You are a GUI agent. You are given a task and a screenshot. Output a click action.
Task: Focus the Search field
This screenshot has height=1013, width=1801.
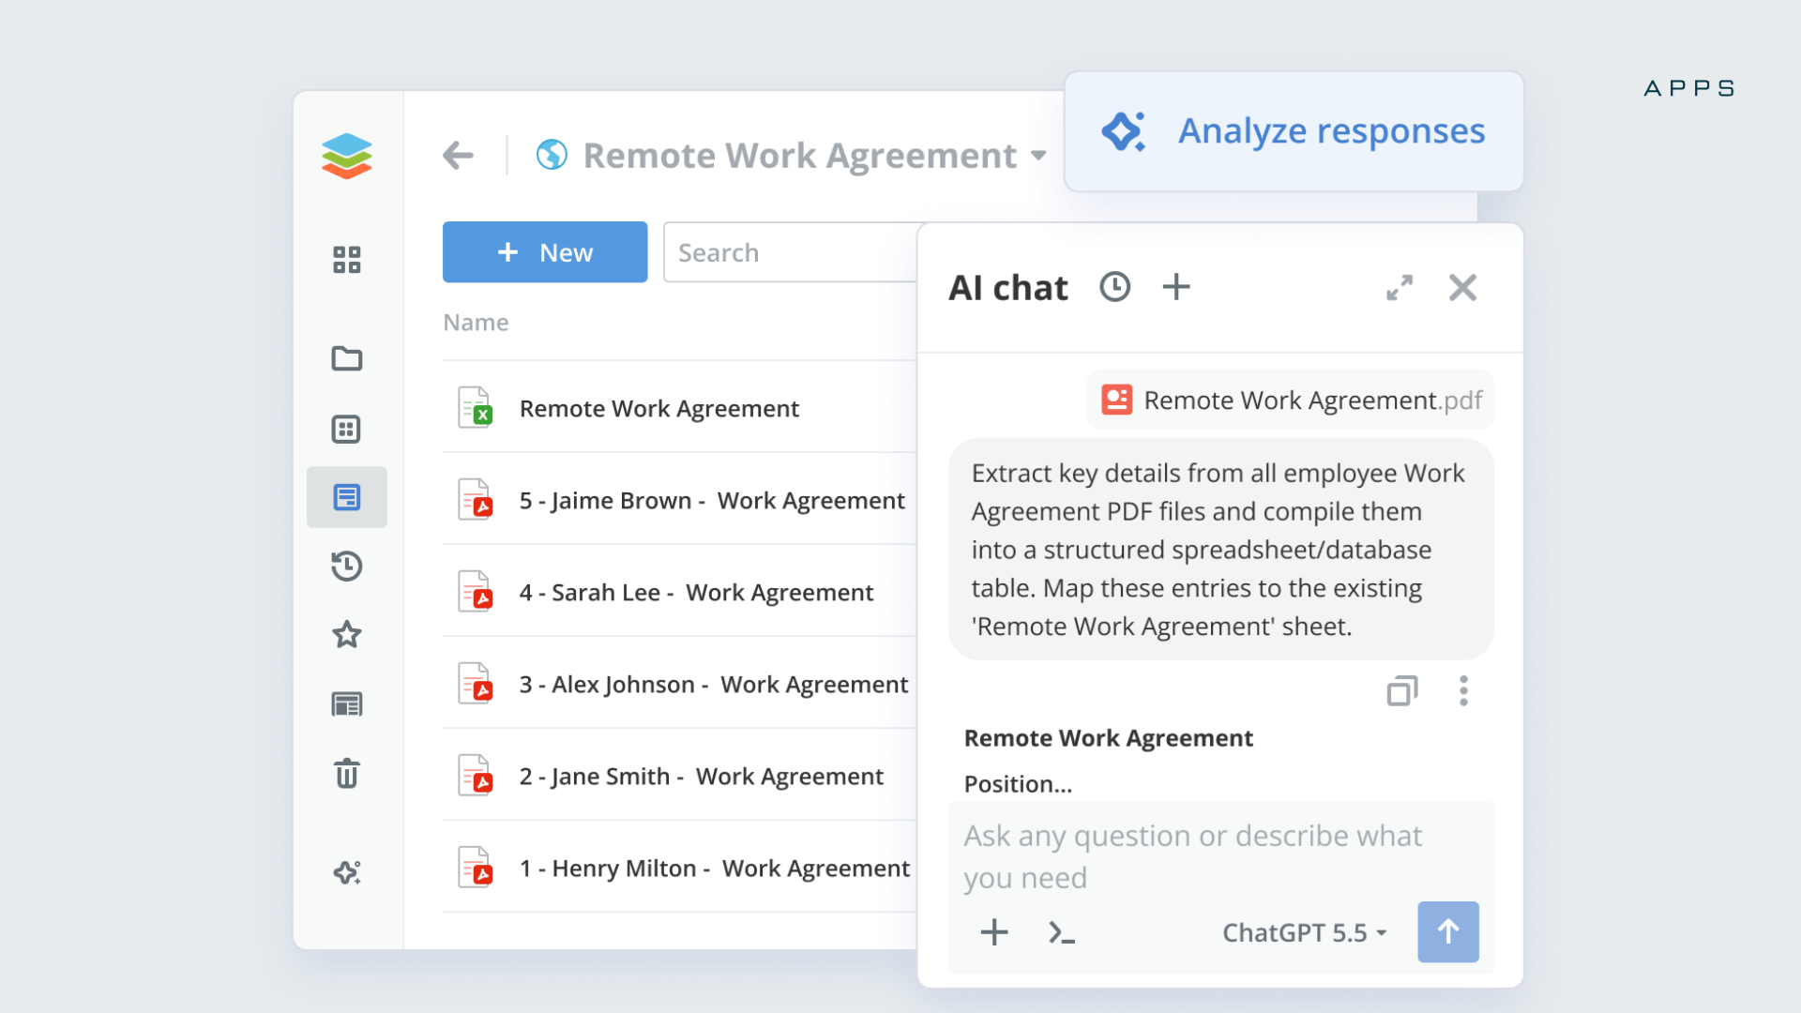790,252
